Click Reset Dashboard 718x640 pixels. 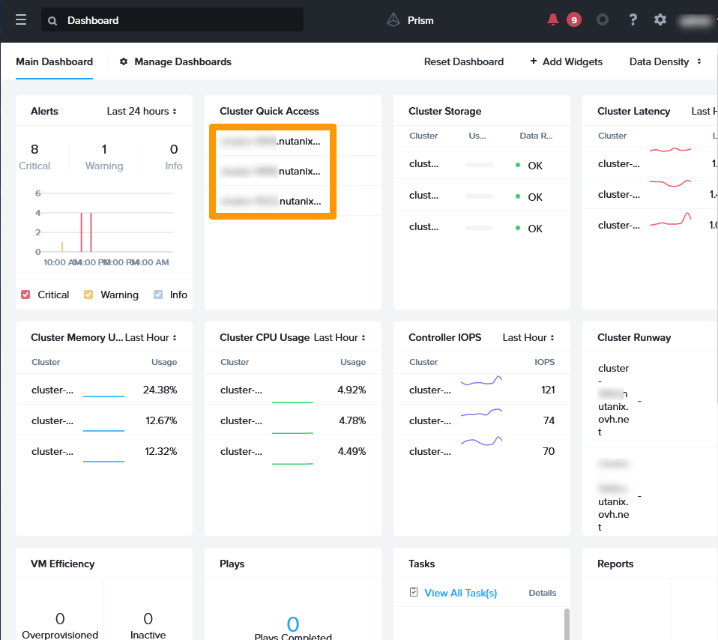464,62
